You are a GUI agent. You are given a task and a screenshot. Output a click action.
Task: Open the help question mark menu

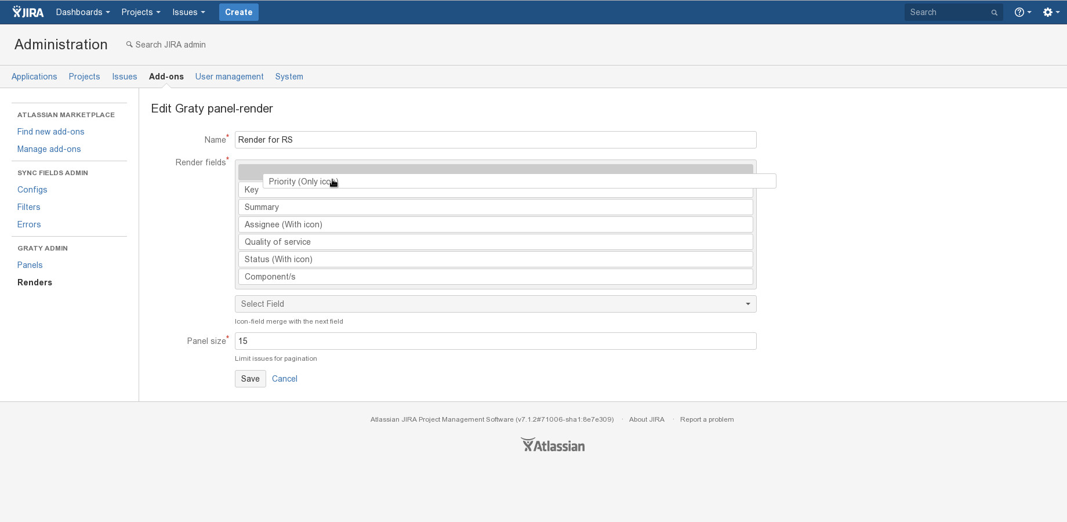click(1023, 12)
